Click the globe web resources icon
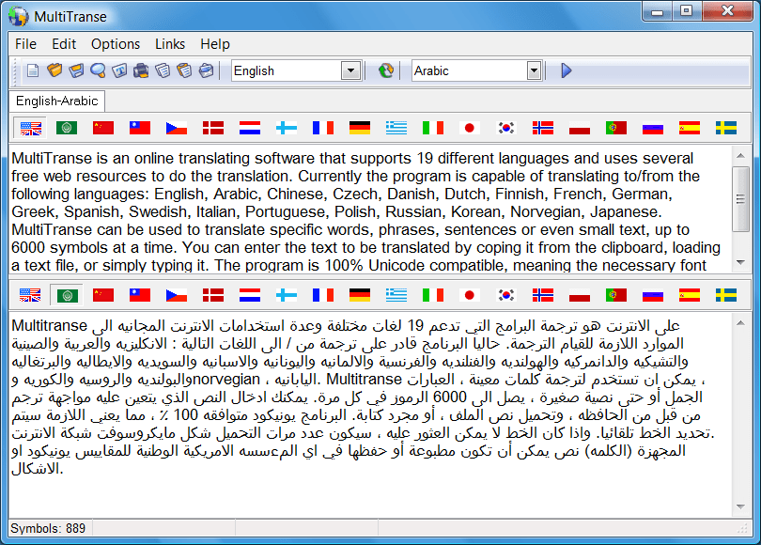 pyautogui.click(x=385, y=70)
